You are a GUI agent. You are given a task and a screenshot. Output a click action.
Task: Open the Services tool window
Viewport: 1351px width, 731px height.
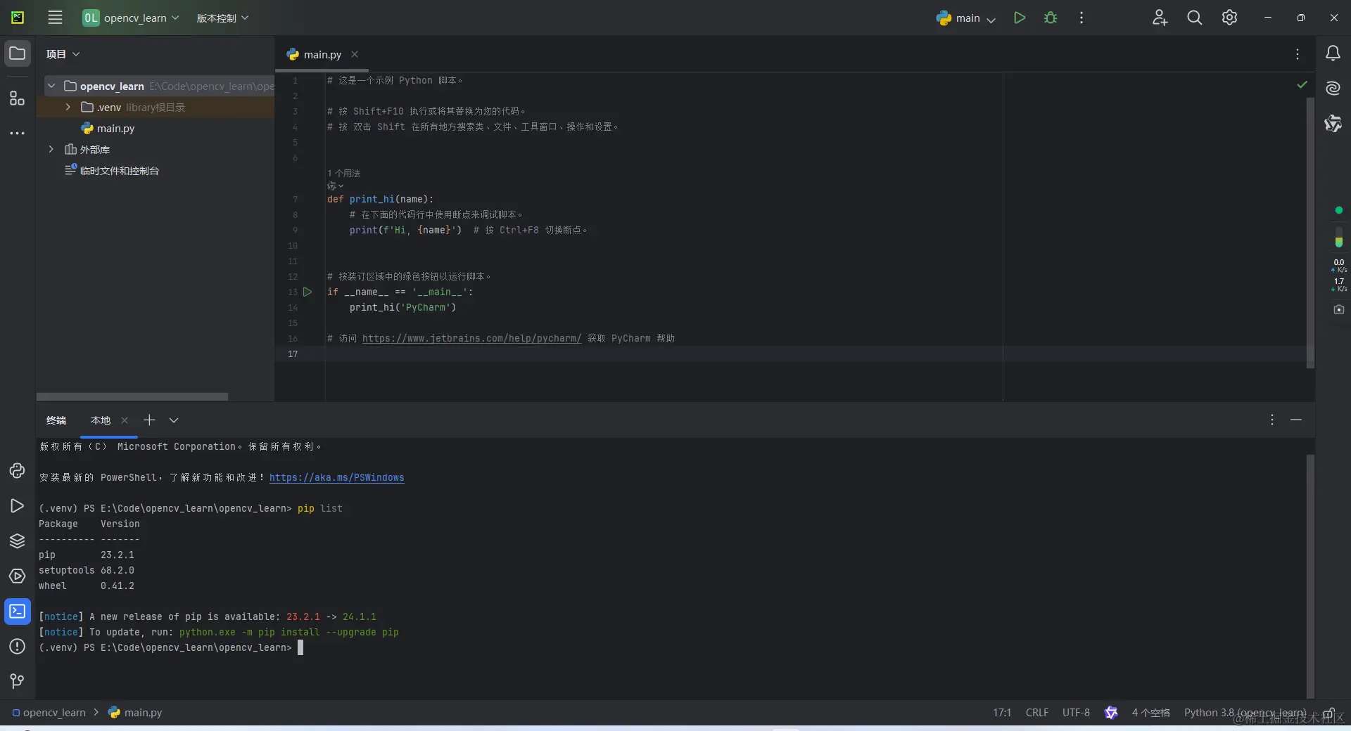point(18,576)
